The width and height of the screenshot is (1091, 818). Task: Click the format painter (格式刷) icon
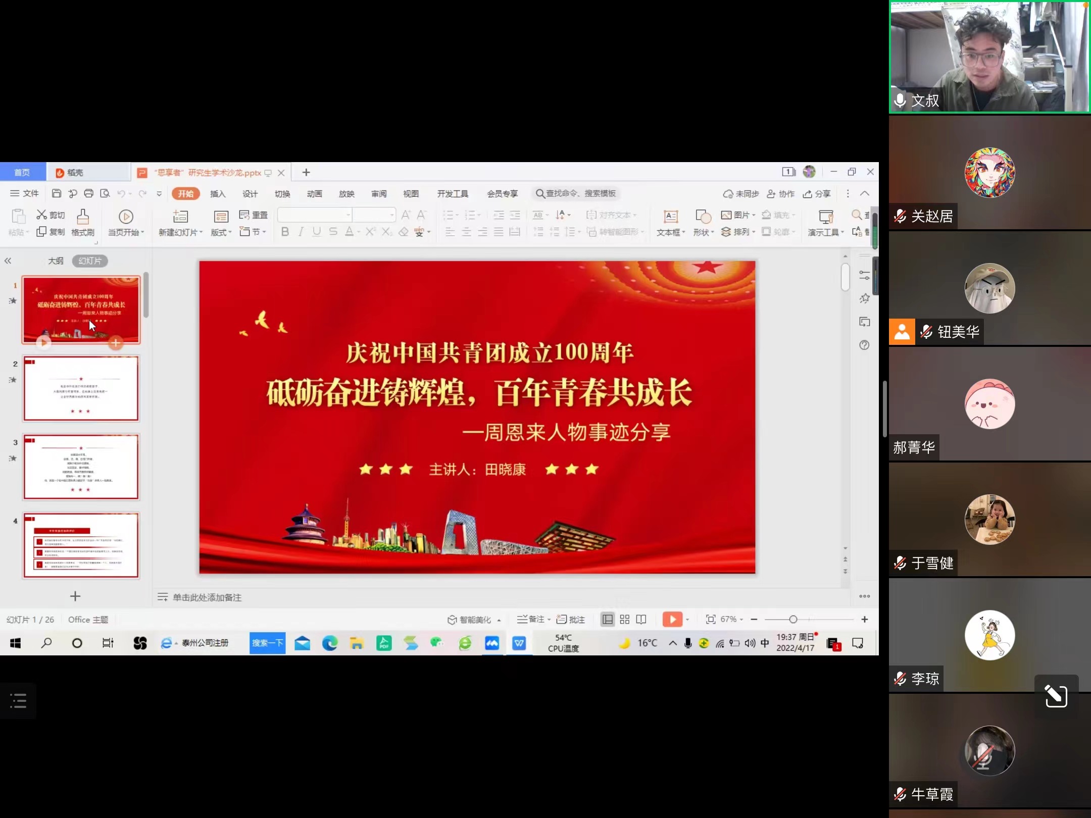(83, 218)
